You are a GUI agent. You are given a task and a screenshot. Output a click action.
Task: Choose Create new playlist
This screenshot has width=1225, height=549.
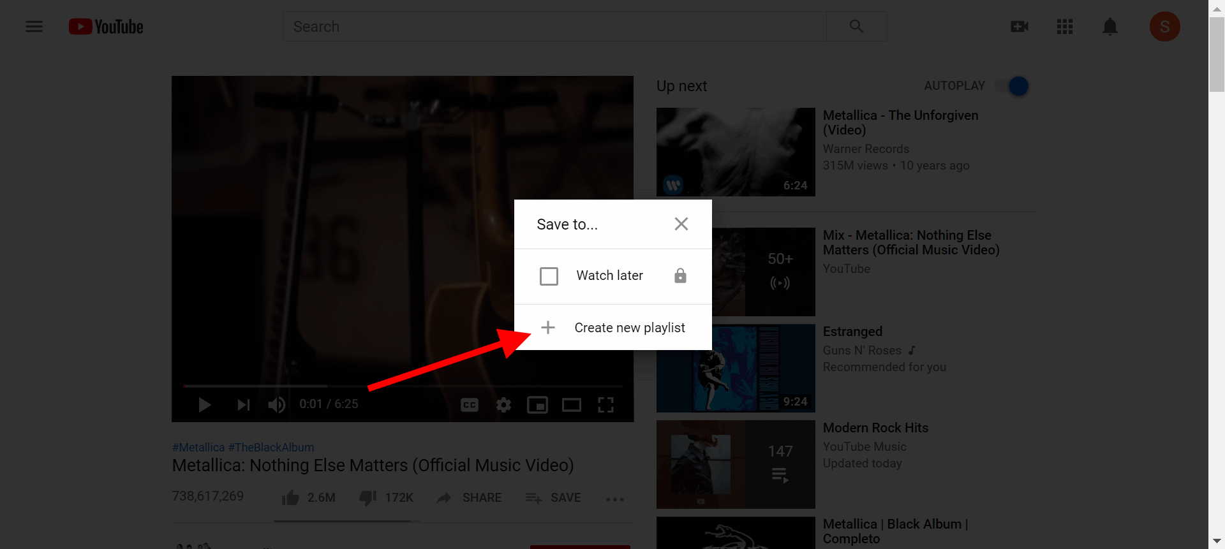(613, 328)
